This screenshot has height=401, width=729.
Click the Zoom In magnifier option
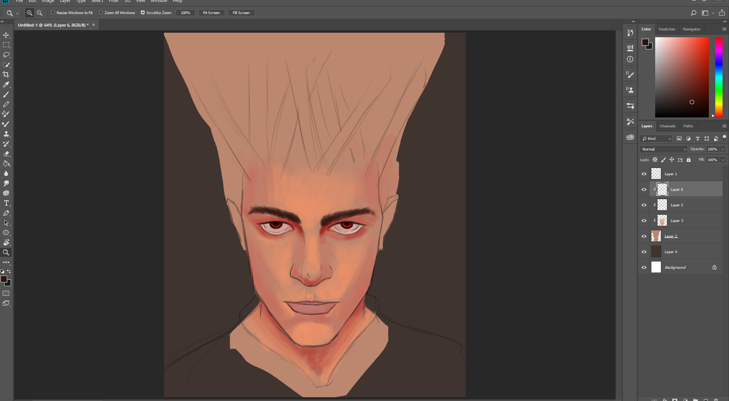(29, 13)
